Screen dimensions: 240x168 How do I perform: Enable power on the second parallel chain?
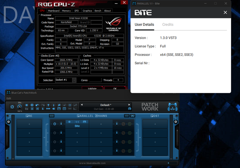55,133
